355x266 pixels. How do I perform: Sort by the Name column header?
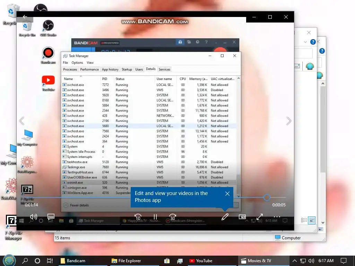pos(81,79)
